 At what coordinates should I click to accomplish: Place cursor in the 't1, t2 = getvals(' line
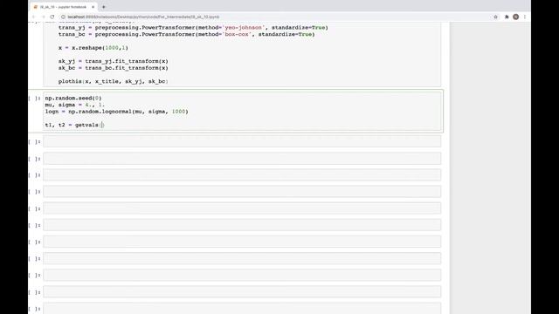(x=74, y=125)
